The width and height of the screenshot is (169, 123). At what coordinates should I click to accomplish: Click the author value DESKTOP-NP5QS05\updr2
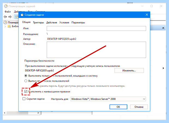click(62, 39)
